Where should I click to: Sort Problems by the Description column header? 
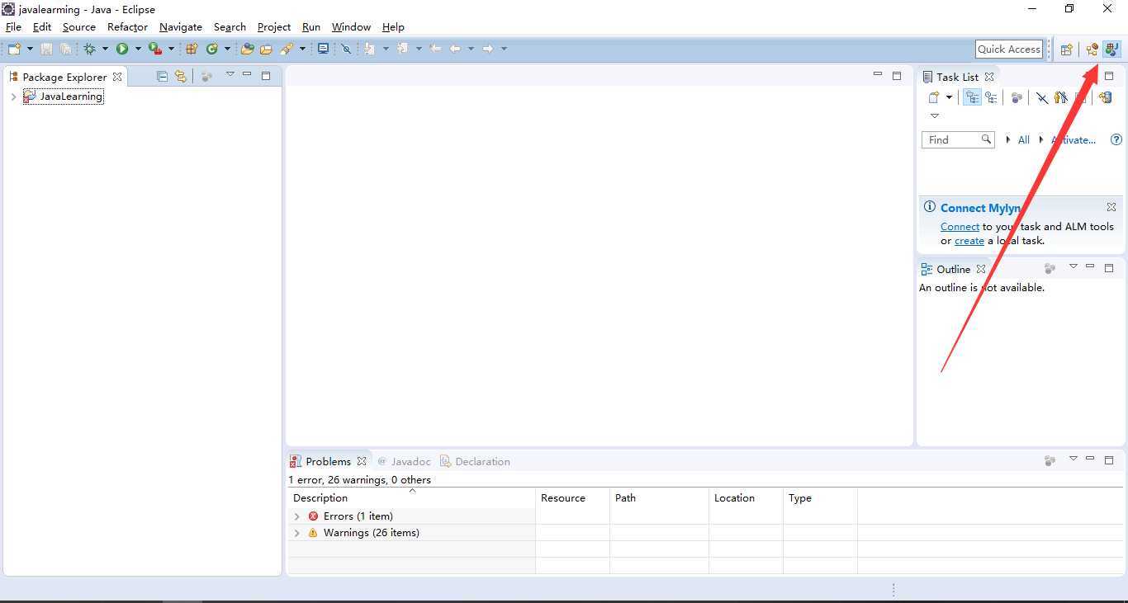point(411,497)
